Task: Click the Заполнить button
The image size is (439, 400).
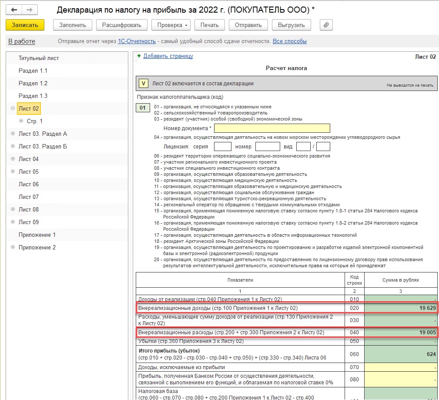Action: [73, 25]
